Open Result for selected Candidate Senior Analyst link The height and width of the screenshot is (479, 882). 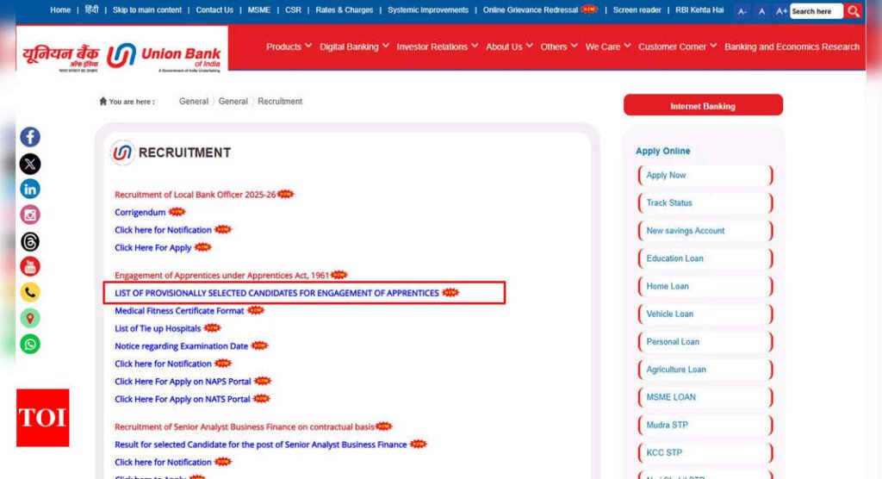(x=260, y=445)
